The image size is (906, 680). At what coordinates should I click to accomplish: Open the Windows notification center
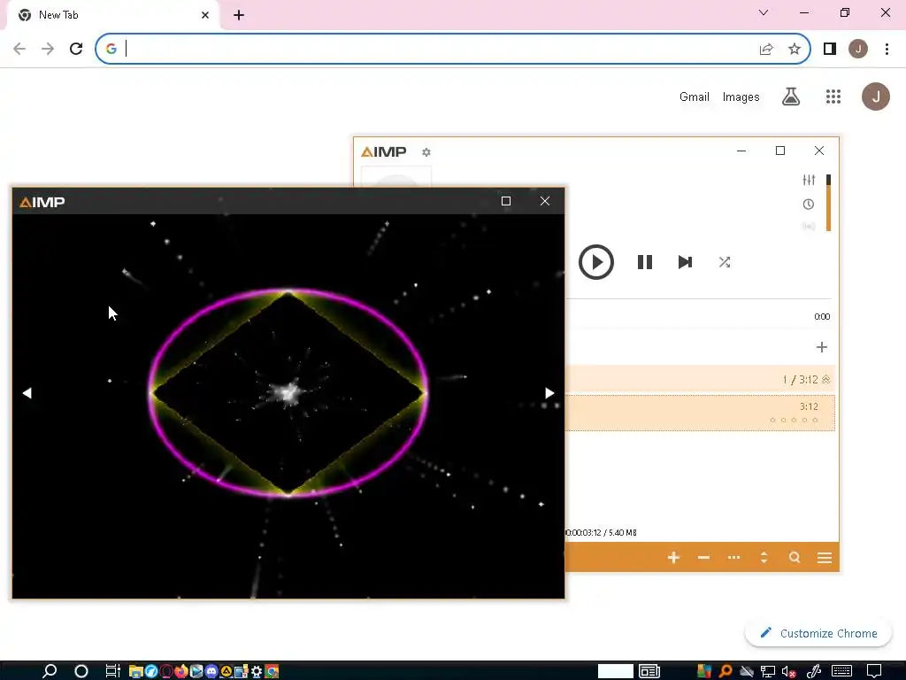pos(874,671)
